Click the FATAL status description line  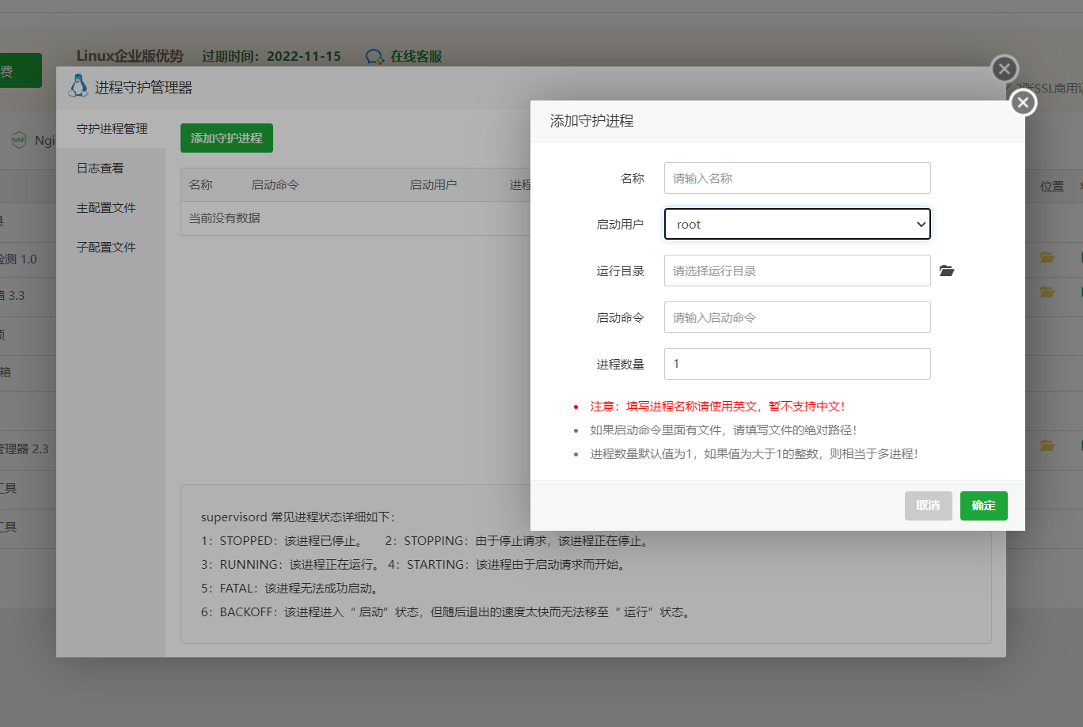coord(291,588)
